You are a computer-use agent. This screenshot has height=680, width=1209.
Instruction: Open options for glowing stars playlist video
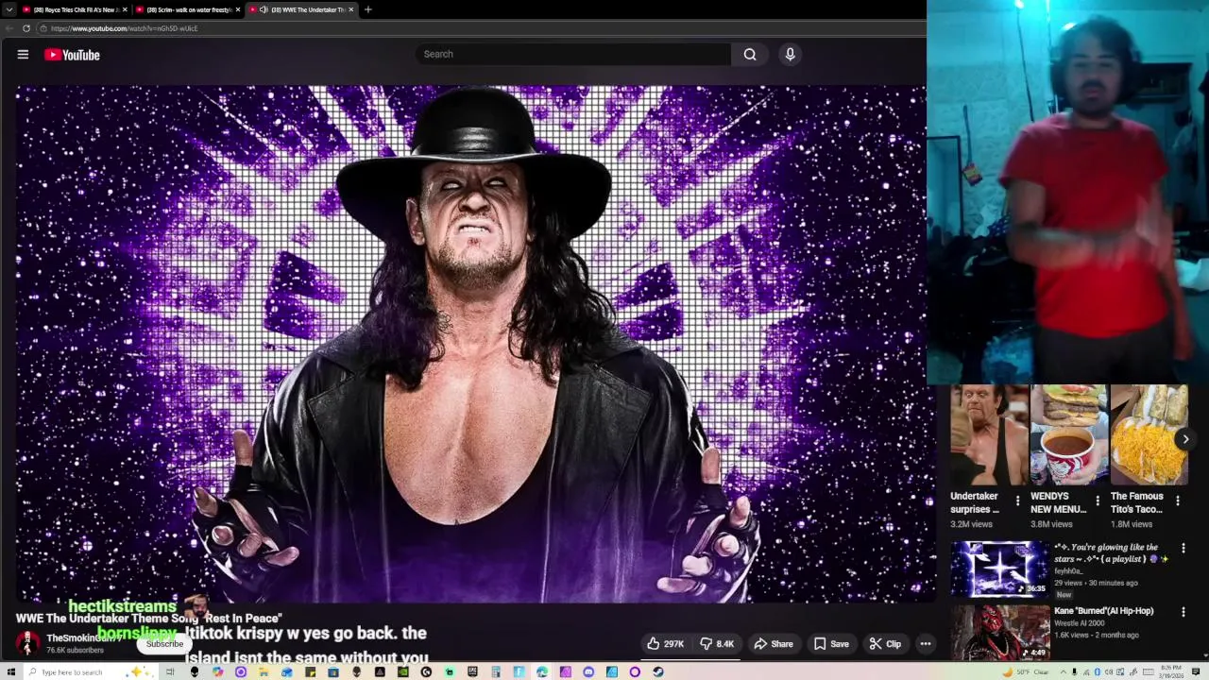pyautogui.click(x=1183, y=548)
